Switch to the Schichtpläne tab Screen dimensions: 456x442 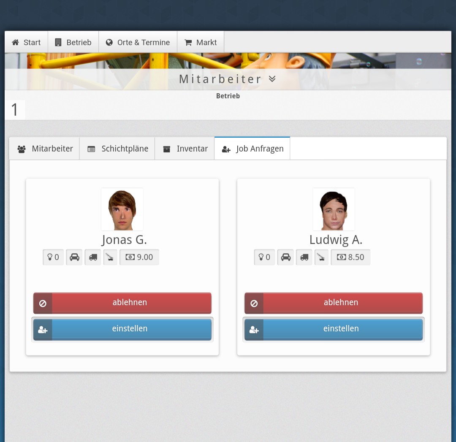pos(117,149)
